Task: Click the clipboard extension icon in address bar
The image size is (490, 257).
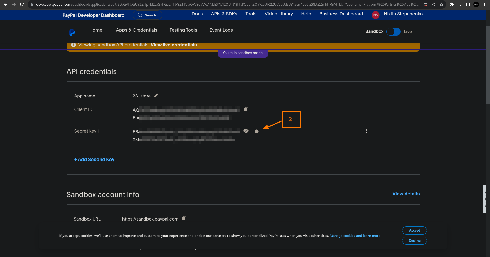Action: 425,4
